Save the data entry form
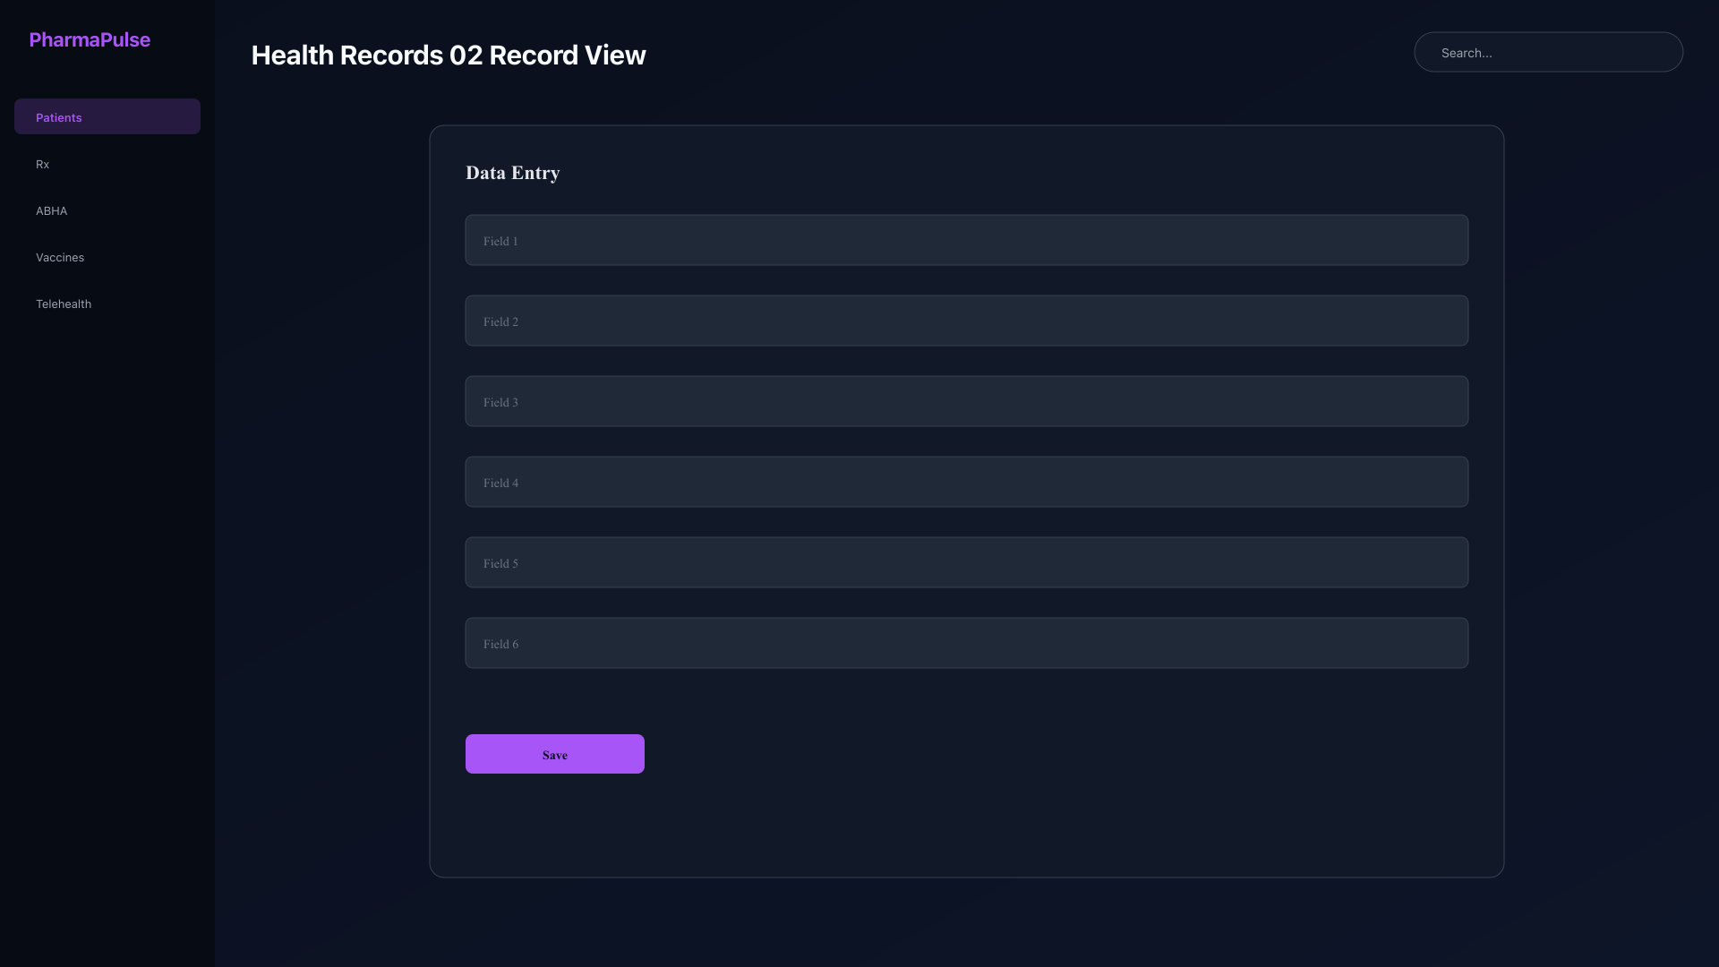This screenshot has width=1719, height=967. pyautogui.click(x=555, y=754)
